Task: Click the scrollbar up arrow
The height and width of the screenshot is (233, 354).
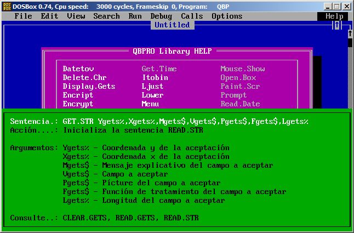Action: [x=350, y=34]
